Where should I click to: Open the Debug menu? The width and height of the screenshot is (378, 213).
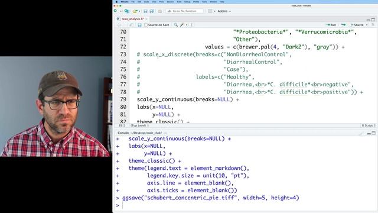click(187, 2)
